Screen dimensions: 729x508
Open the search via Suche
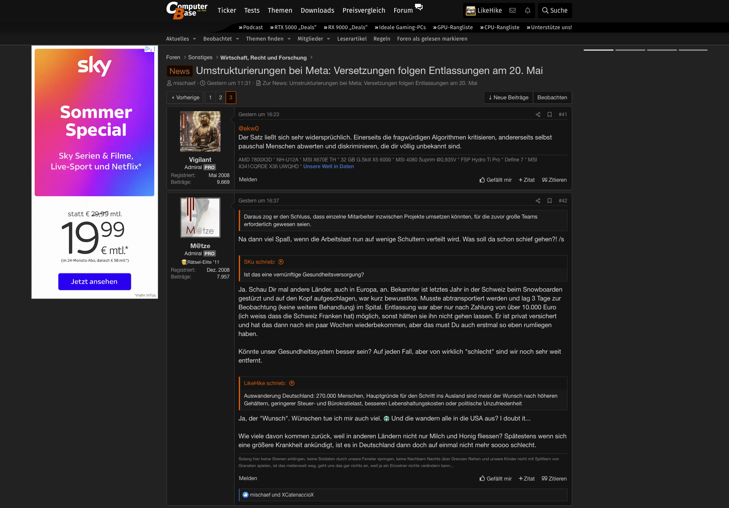555,11
